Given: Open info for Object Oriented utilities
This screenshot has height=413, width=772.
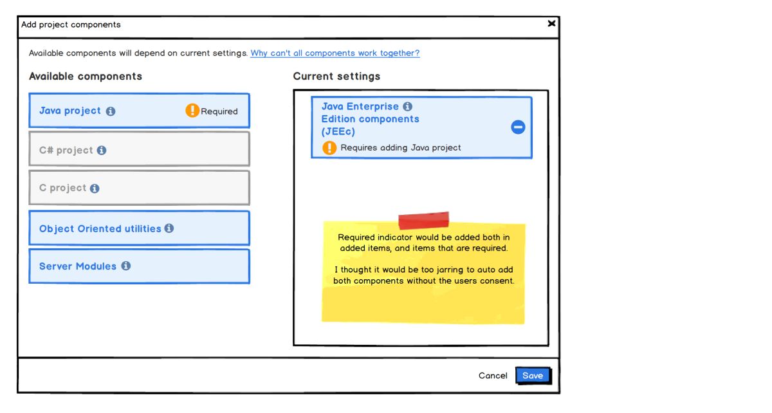Looking at the screenshot, I should click(x=169, y=228).
